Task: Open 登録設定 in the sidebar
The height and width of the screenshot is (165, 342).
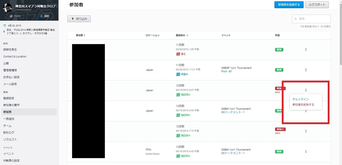Action: tap(9, 98)
